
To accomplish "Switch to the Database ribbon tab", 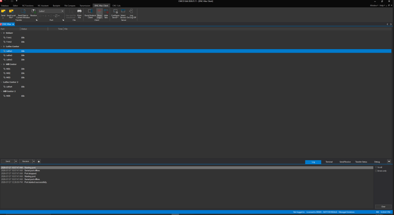I will coord(5,5).
